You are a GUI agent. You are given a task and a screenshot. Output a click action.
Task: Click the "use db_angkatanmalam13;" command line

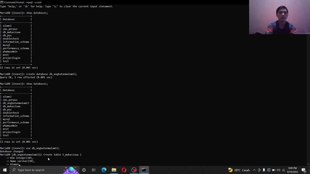click(x=43, y=148)
